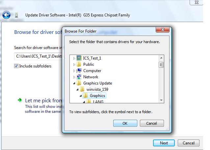
Task: Close the Browse For Folder dialog
Action: tap(163, 30)
